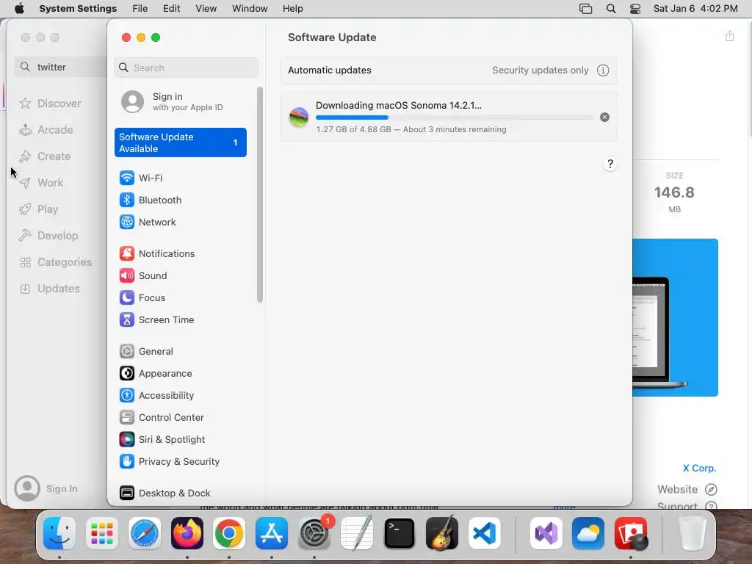Viewport: 752px width, 564px height.
Task: Launch Google Chrome from the Dock
Action: click(x=229, y=533)
